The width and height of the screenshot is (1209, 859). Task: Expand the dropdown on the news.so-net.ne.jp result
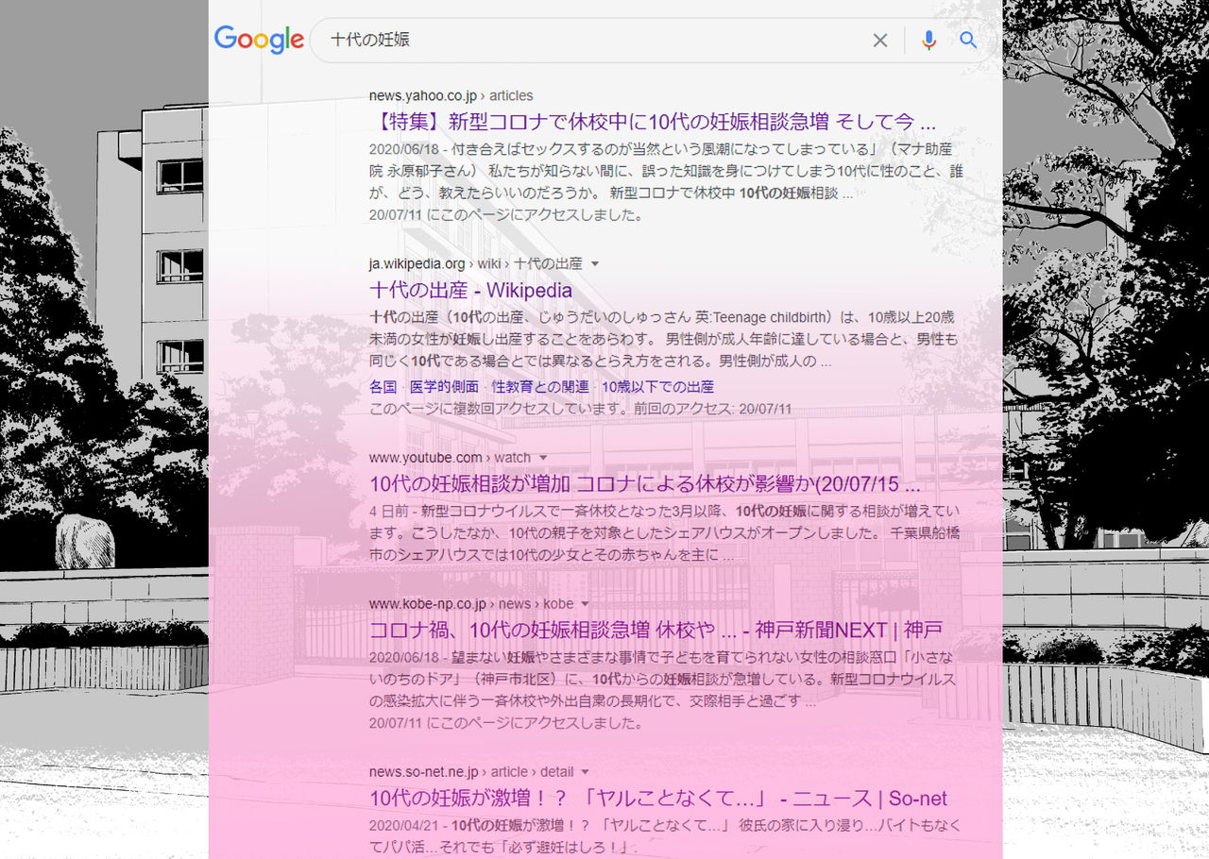586,772
